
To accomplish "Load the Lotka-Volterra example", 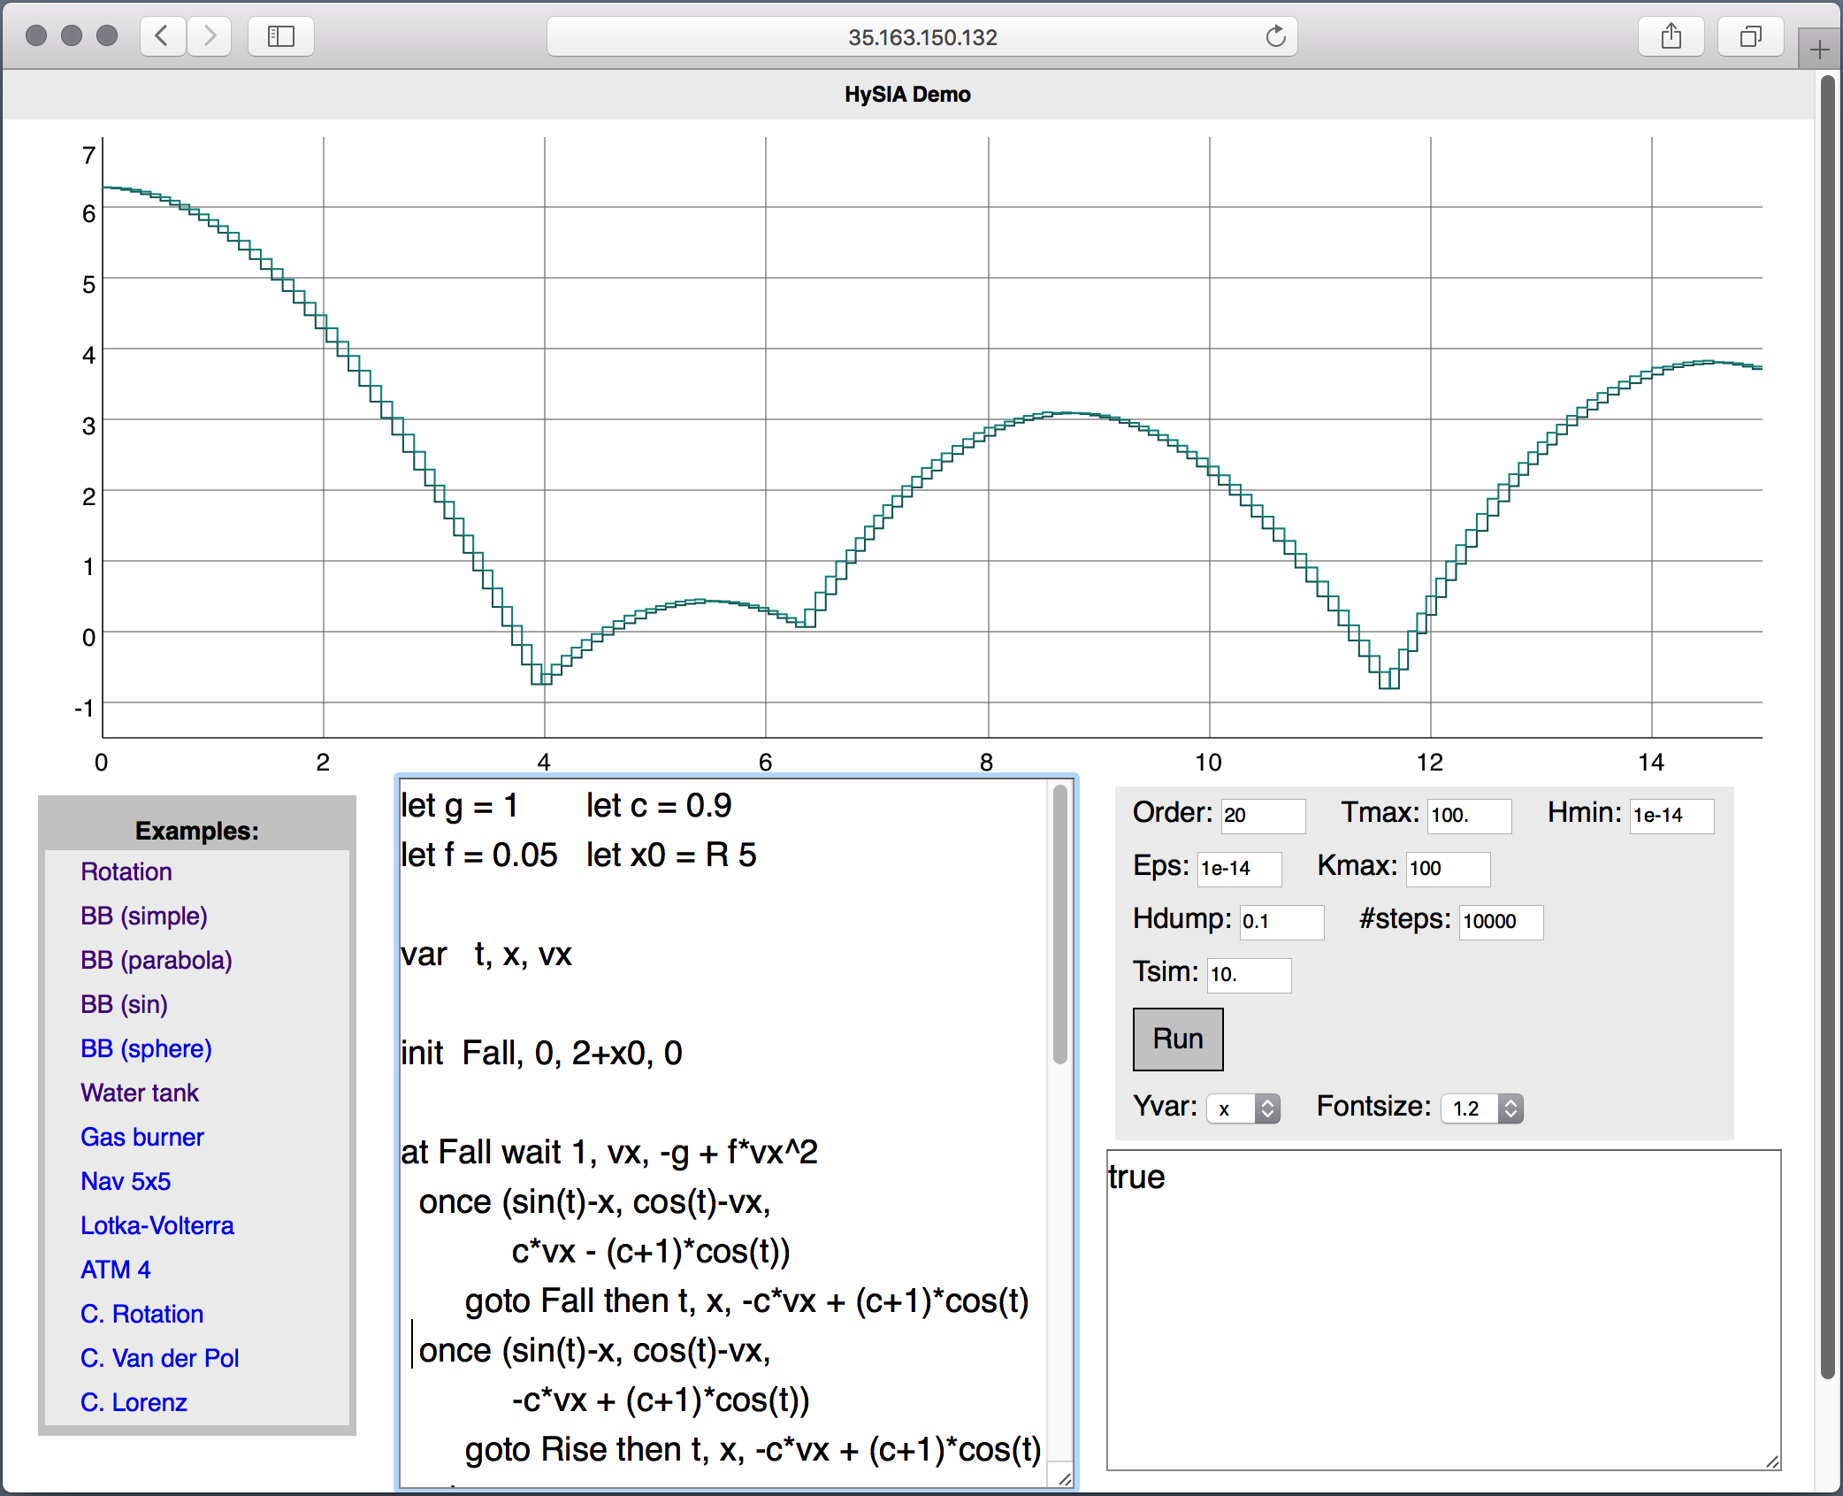I will click(x=157, y=1225).
